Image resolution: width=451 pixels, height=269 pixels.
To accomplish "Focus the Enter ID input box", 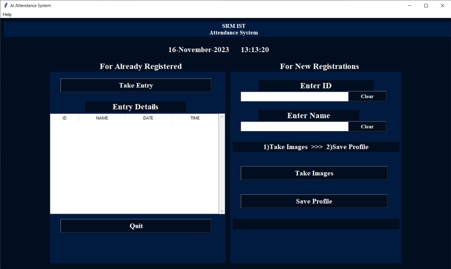I will (x=294, y=96).
